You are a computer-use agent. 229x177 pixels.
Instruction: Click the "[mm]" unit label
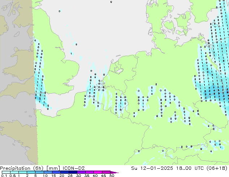point(53,168)
